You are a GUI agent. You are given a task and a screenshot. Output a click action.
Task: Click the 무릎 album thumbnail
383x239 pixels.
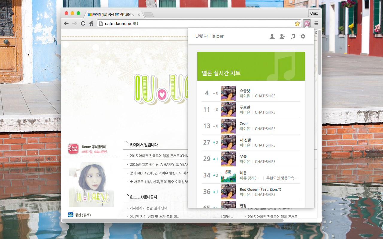click(x=228, y=159)
